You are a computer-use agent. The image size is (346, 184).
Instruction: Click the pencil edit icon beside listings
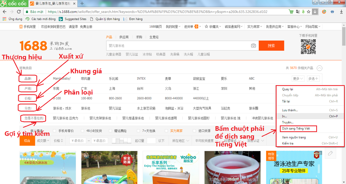[330, 153]
